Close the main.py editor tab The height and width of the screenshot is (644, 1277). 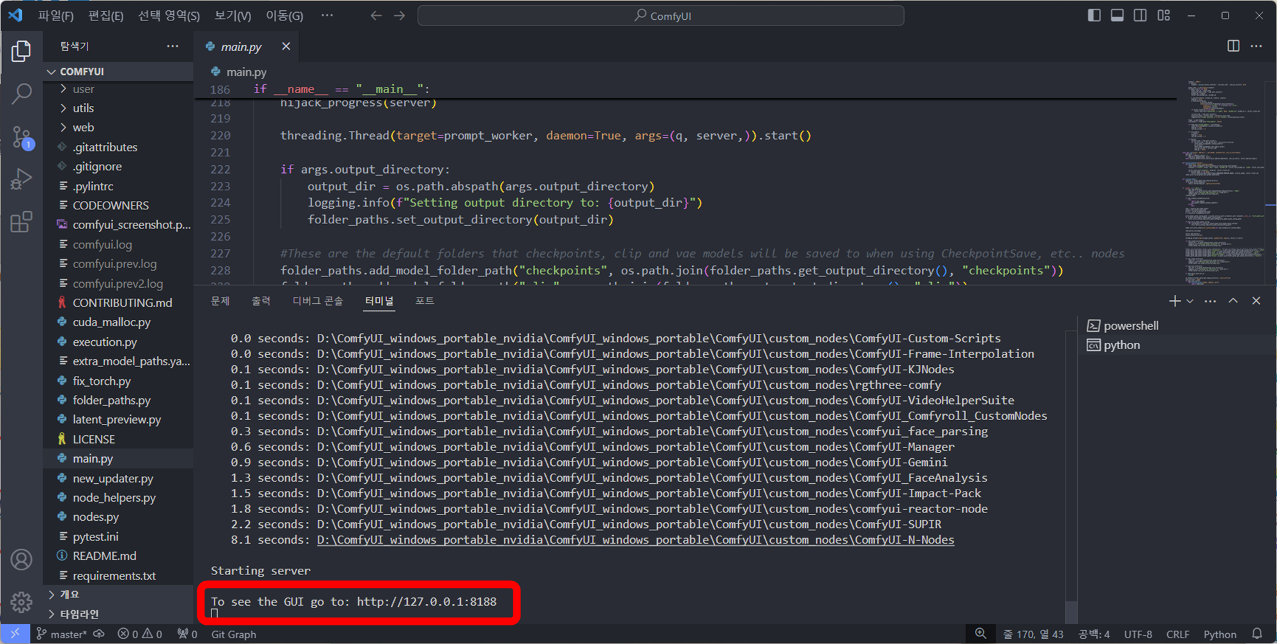point(286,46)
